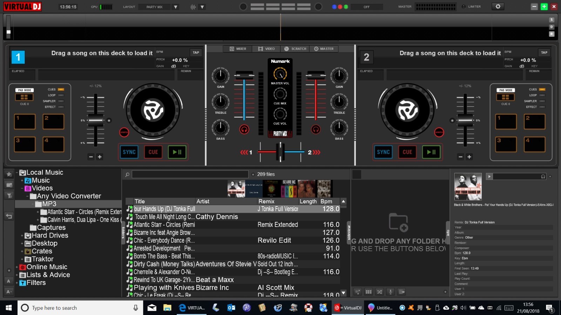The image size is (561, 315).
Task: Click the shuffle icon in sideview toolbar
Action: pos(379,292)
